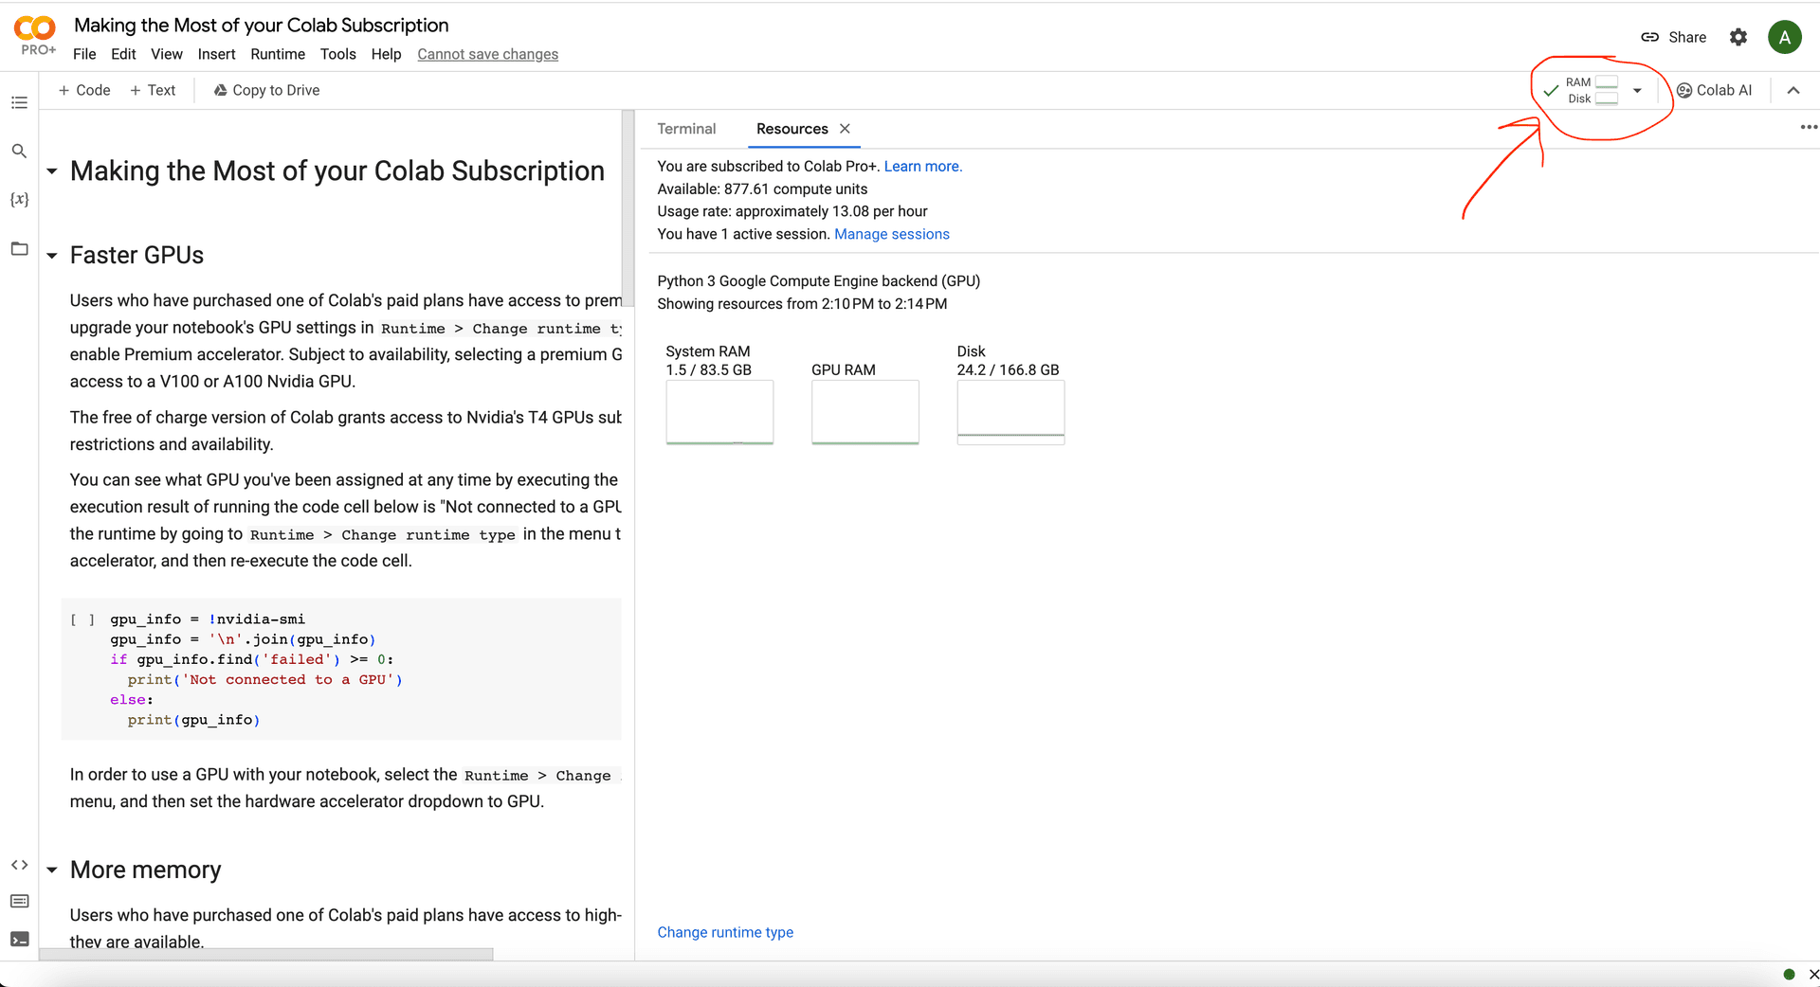Open the Command palette icon
The image size is (1820, 987).
coord(19,902)
